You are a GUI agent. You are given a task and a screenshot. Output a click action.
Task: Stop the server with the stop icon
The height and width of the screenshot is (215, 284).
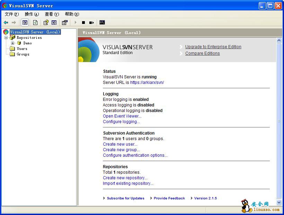[83, 23]
